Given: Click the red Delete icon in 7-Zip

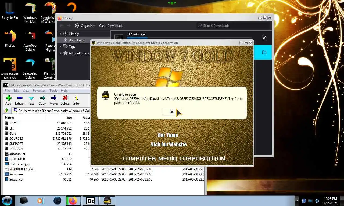Looking at the screenshot, I should [65, 98].
